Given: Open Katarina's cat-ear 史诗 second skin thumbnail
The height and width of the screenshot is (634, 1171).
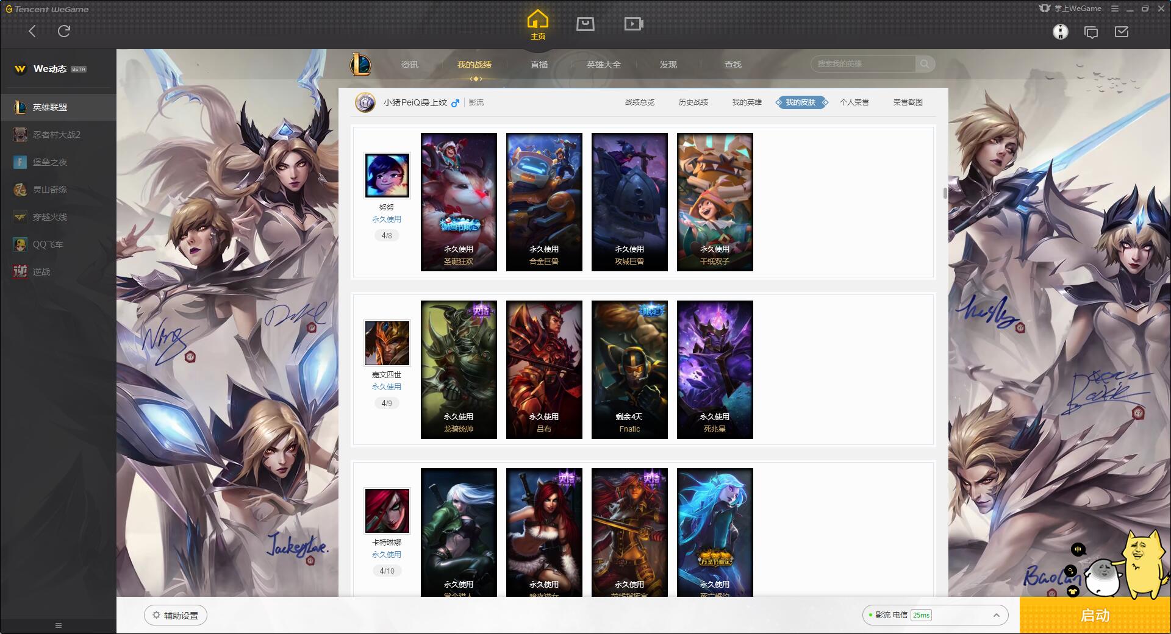Looking at the screenshot, I should click(x=544, y=532).
